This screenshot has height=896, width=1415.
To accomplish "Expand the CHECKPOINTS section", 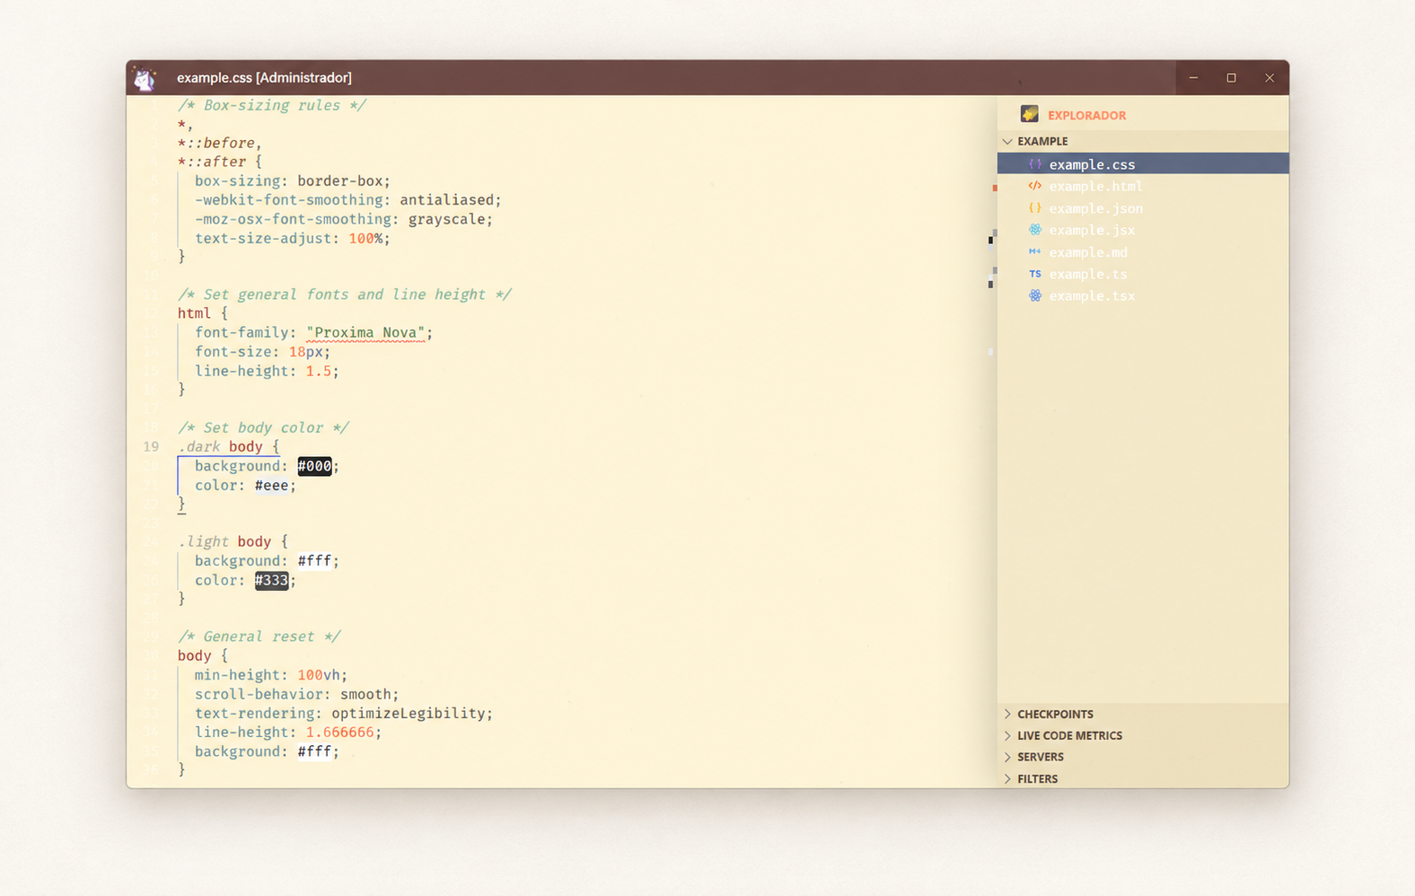I will pyautogui.click(x=1143, y=714).
